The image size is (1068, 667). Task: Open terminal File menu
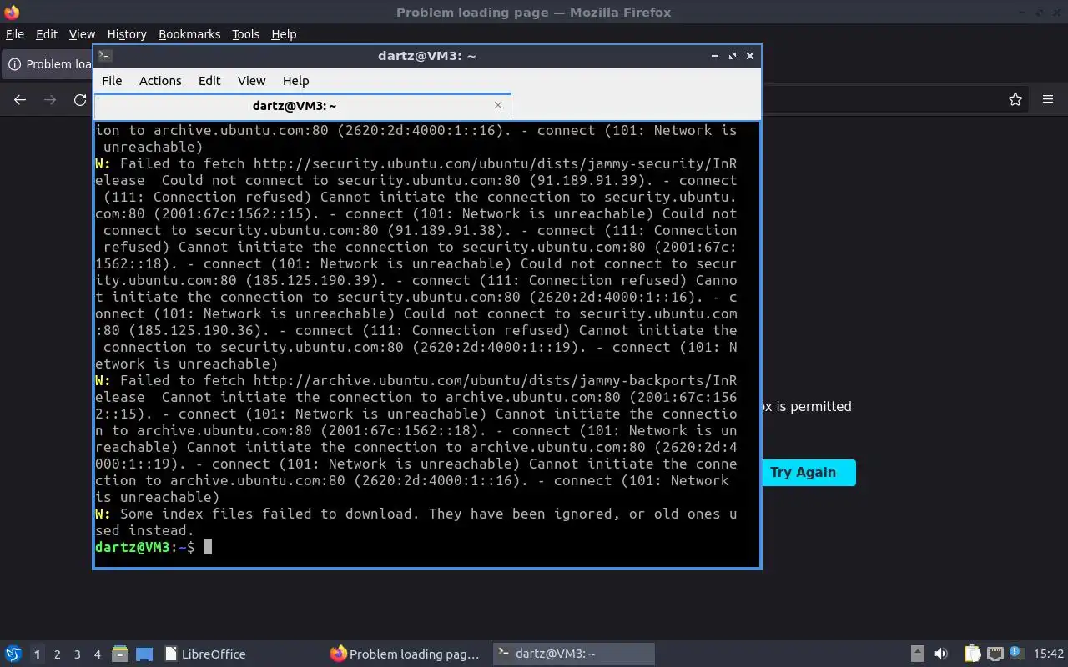[x=112, y=81]
